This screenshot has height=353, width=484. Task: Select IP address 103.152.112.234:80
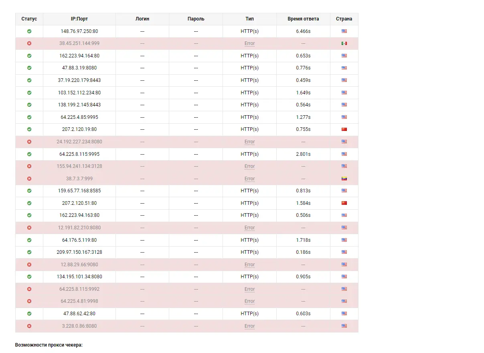tap(79, 93)
